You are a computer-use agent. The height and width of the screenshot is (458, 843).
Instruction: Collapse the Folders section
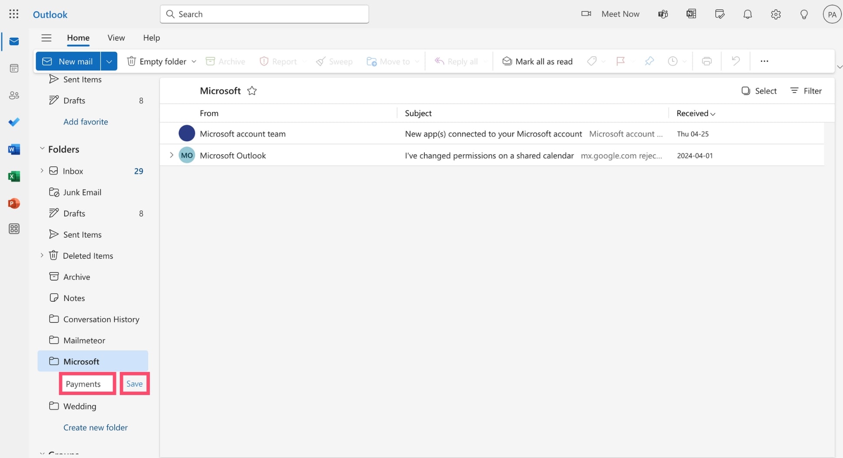(x=42, y=149)
